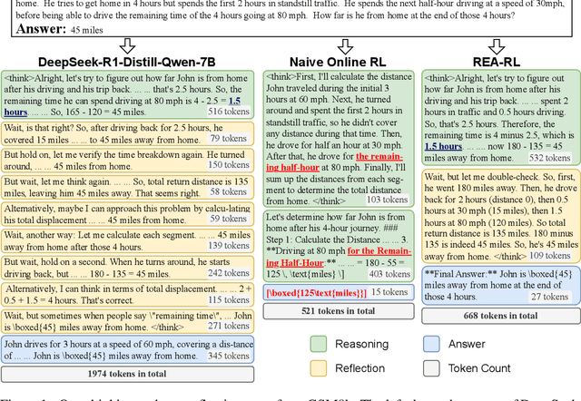
Task: Click the '115 tokens' count label
Action: [228, 300]
